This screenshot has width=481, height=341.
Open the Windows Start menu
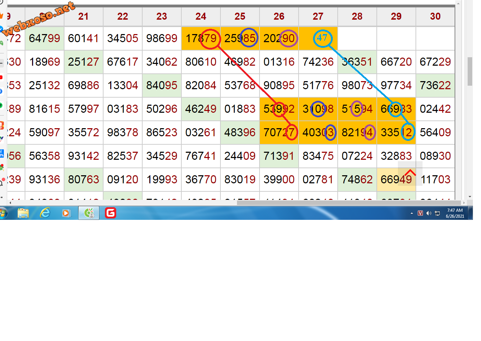(x=3, y=213)
